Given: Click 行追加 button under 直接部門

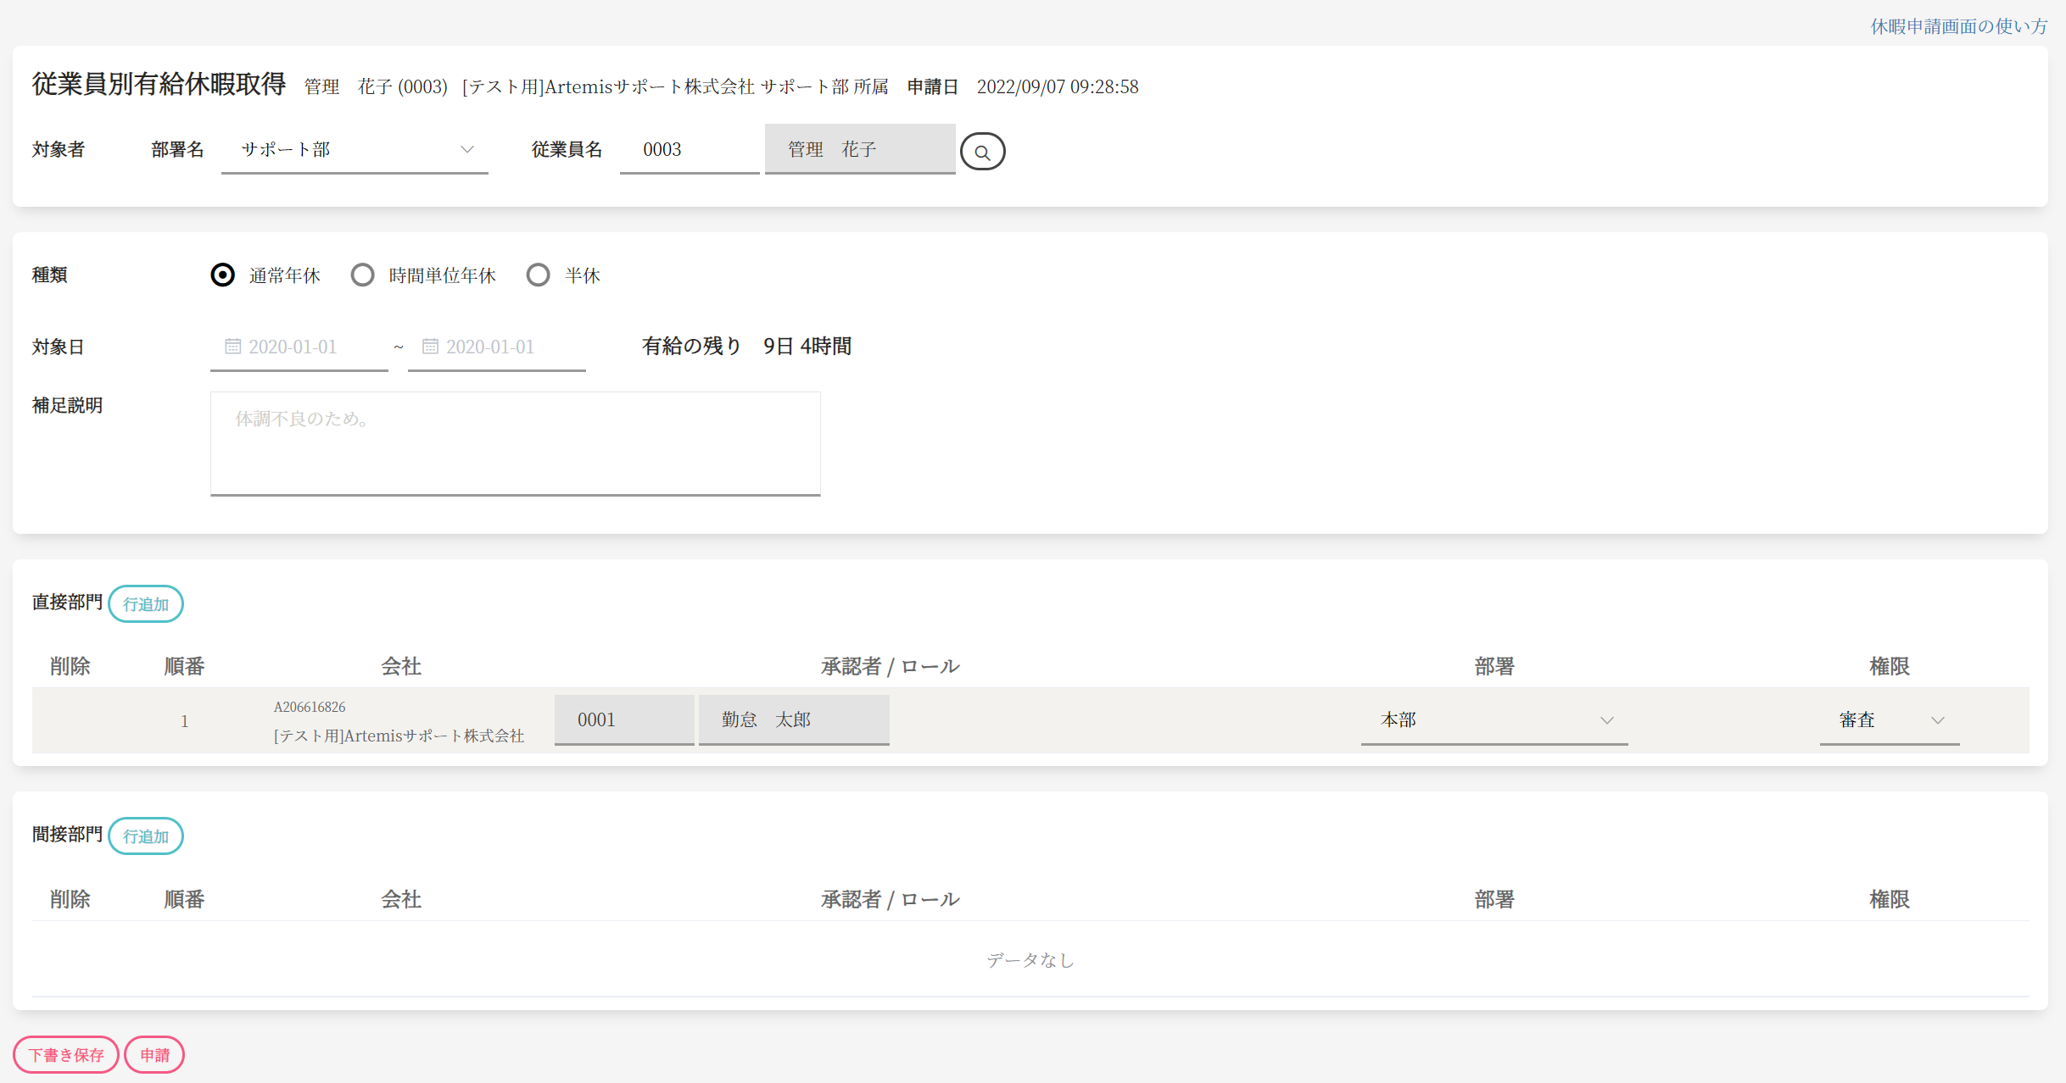Looking at the screenshot, I should pyautogui.click(x=146, y=604).
